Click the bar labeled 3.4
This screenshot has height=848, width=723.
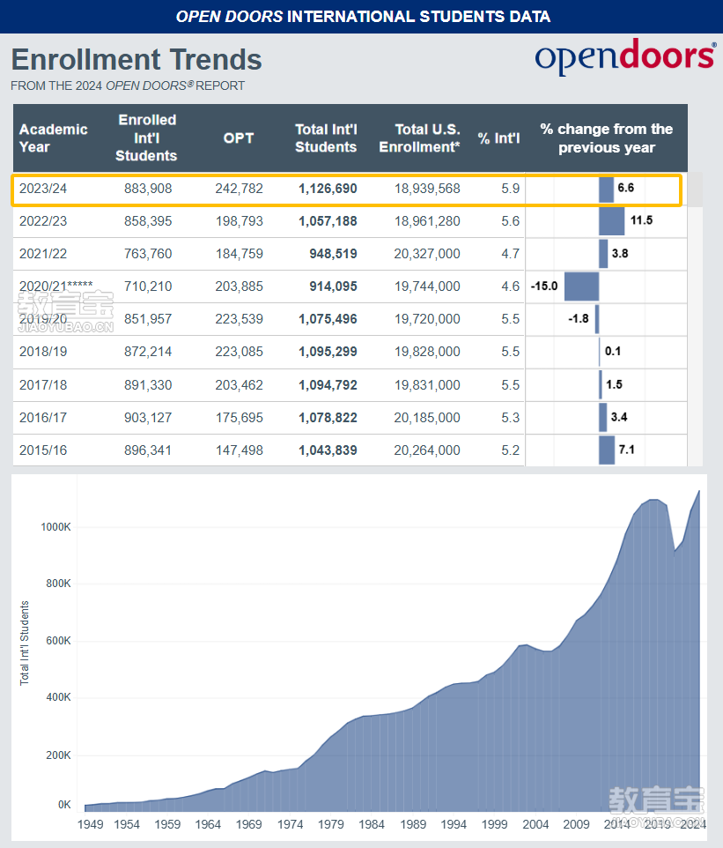click(603, 418)
